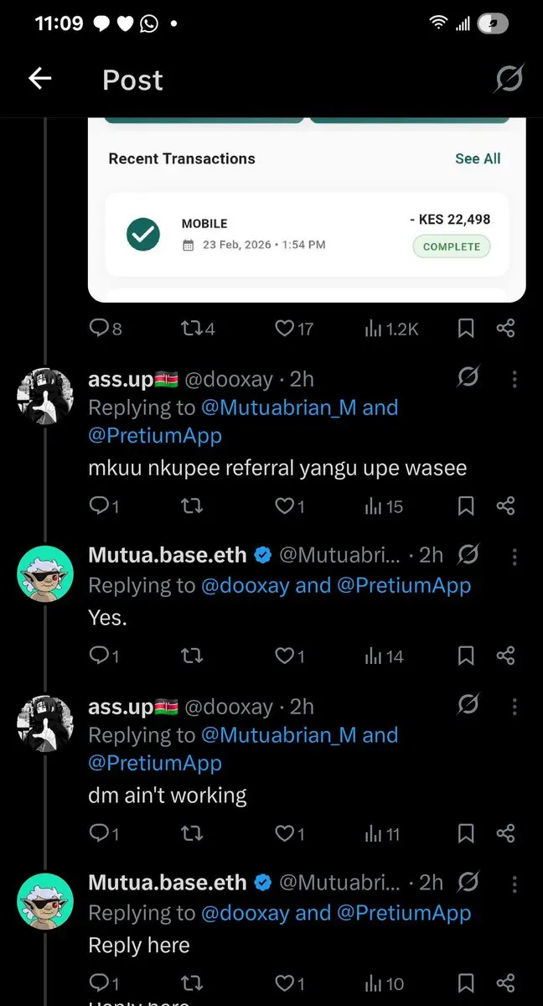Open more options on the 'Yes.' reply
This screenshot has width=543, height=1006.
coord(515,556)
